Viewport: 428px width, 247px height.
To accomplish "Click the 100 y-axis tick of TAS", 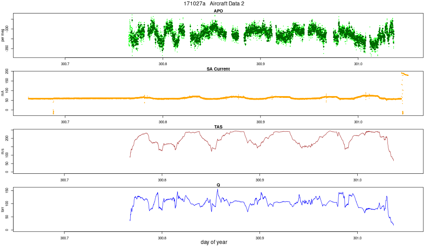I will [x=7, y=155].
